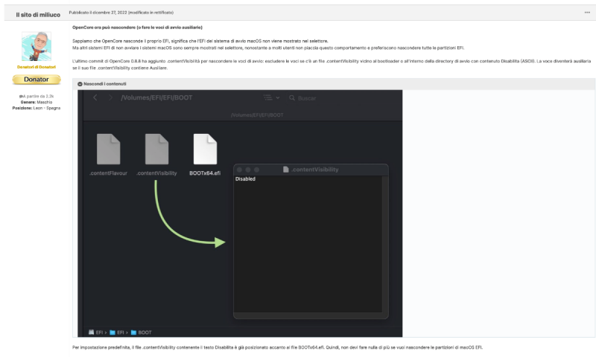The height and width of the screenshot is (357, 596).
Task: Focus the Buscar search field
Action: point(303,98)
